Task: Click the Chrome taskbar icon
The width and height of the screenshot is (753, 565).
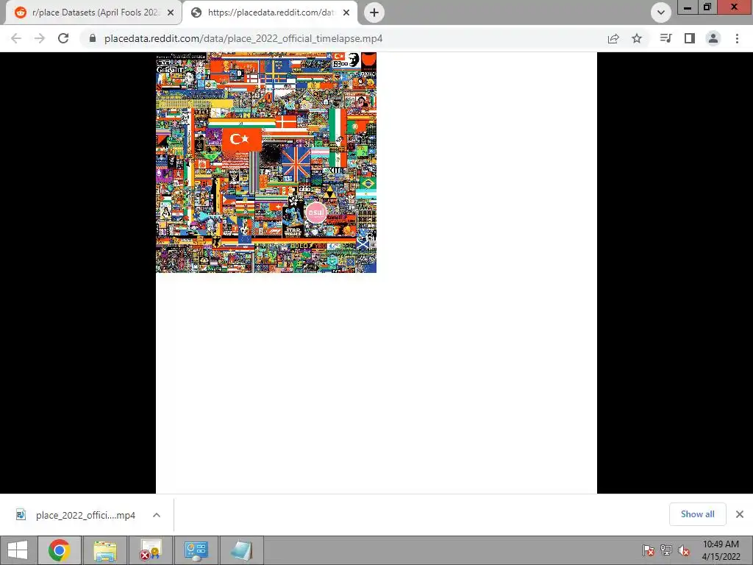Action: [x=60, y=550]
